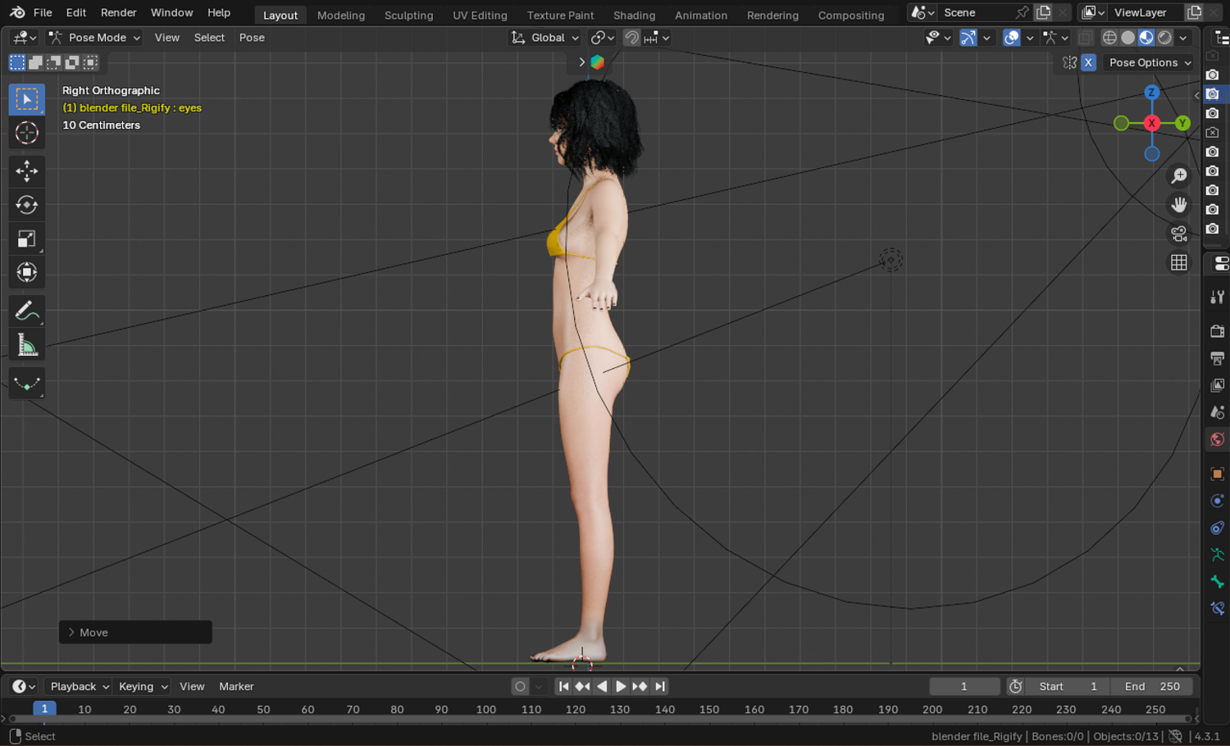Jump to the last frame
The width and height of the screenshot is (1230, 746).
coord(660,687)
